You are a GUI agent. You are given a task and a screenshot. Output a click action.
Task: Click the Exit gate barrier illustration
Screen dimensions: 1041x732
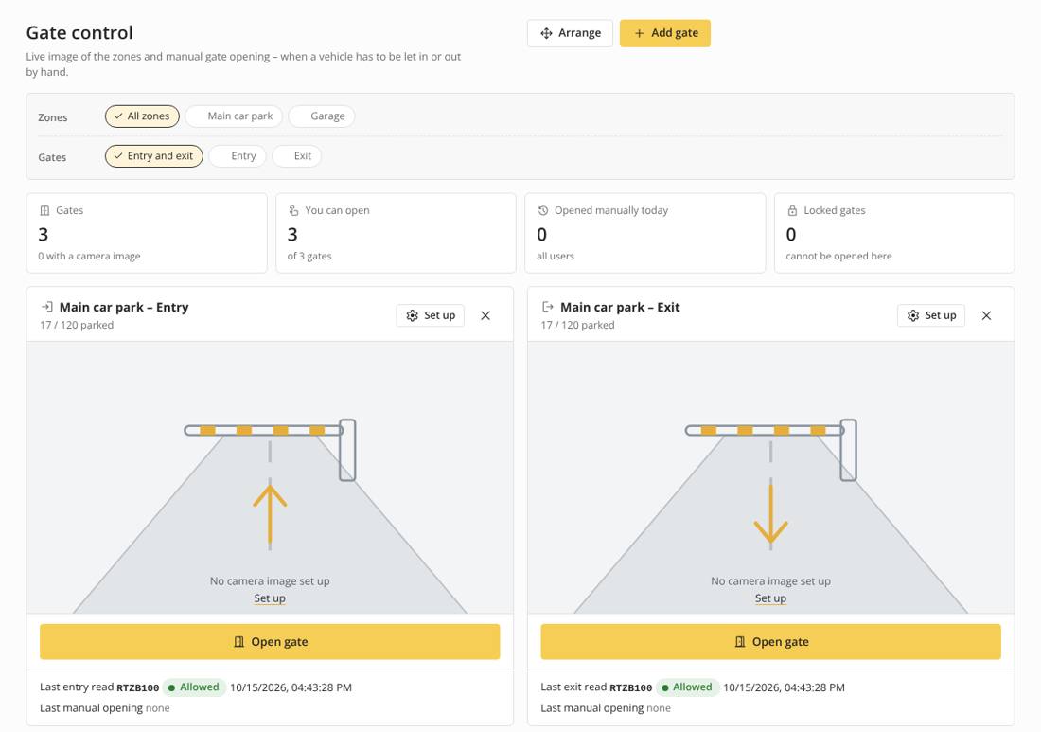click(770, 449)
